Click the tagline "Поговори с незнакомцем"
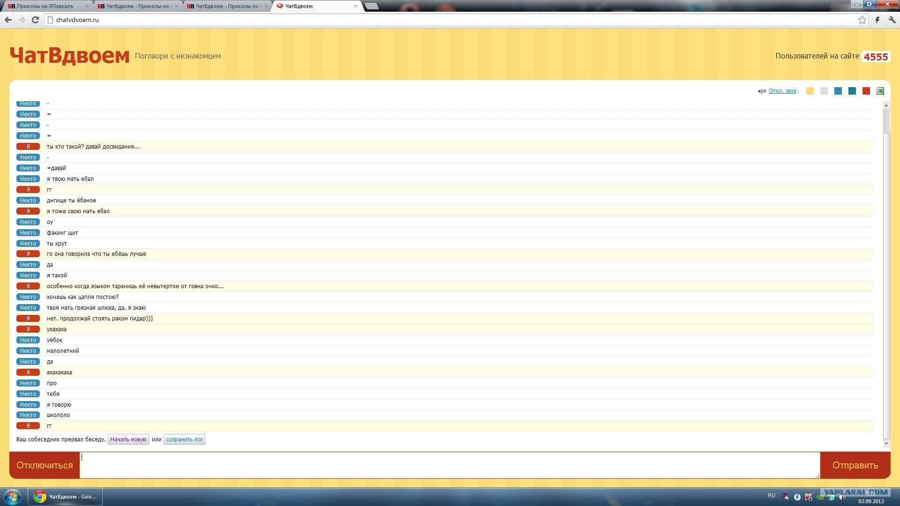The image size is (900, 506). (x=178, y=56)
